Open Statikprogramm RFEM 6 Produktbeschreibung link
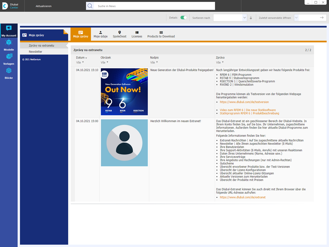Viewport: 329px width, 247px height. [x=250, y=113]
